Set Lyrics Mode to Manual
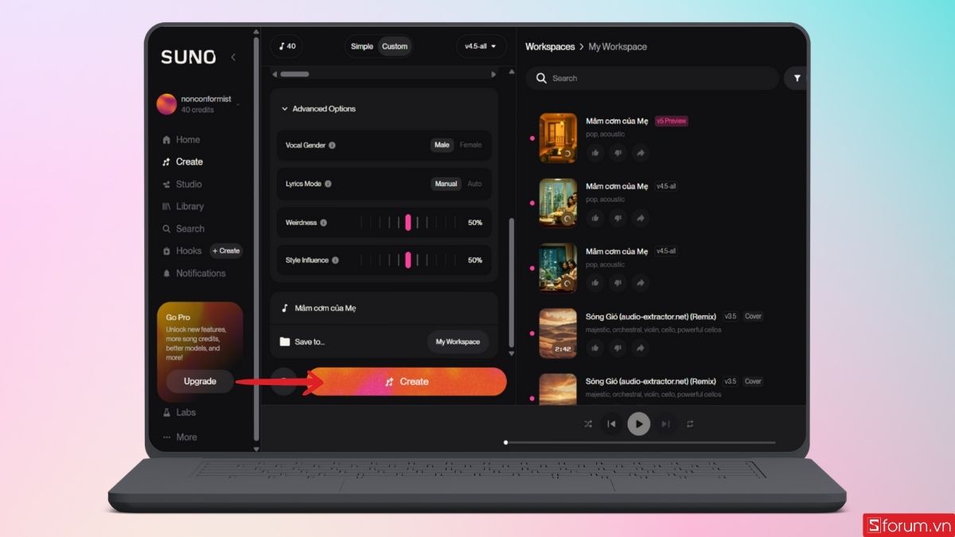The width and height of the screenshot is (955, 537). 446,184
